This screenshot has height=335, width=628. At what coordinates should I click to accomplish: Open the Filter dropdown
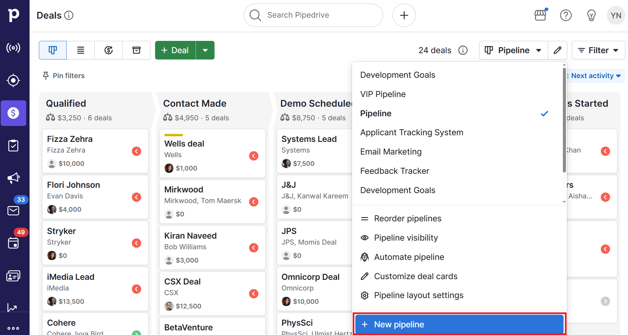(x=598, y=50)
